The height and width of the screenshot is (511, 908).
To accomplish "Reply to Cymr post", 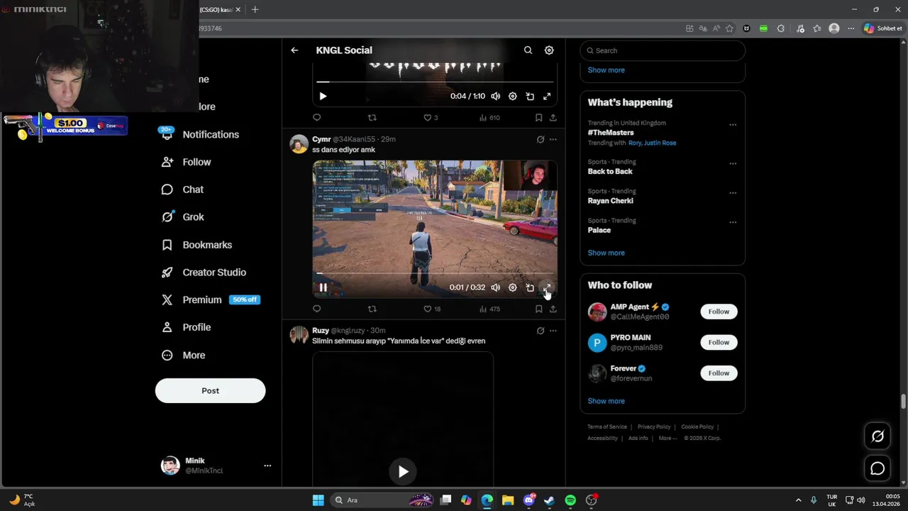I will (x=317, y=309).
